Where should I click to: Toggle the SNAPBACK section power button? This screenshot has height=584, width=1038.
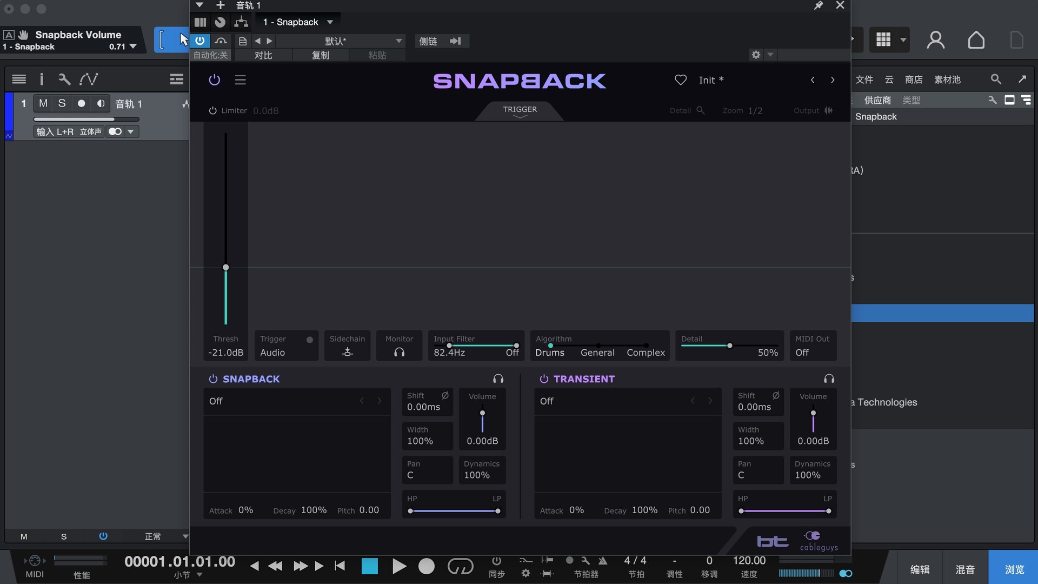pos(213,379)
